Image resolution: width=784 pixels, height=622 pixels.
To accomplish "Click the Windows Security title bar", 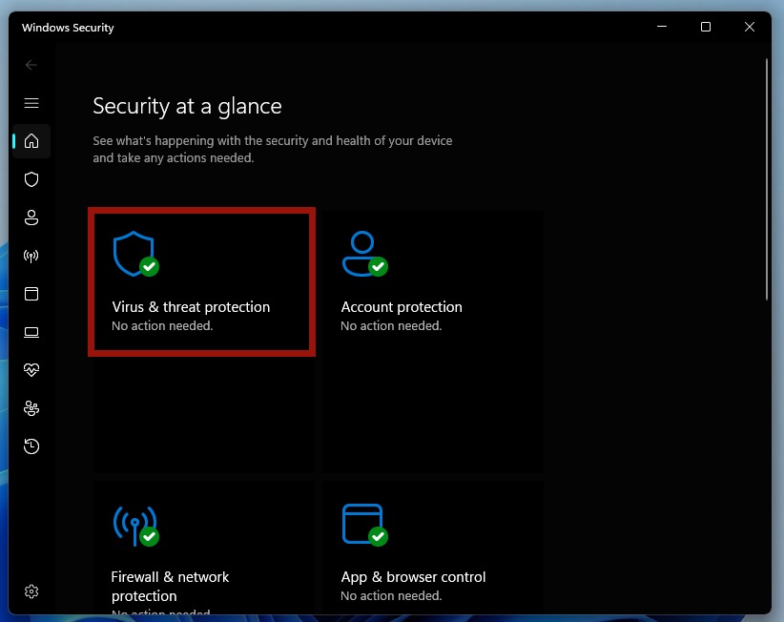I will click(x=68, y=28).
